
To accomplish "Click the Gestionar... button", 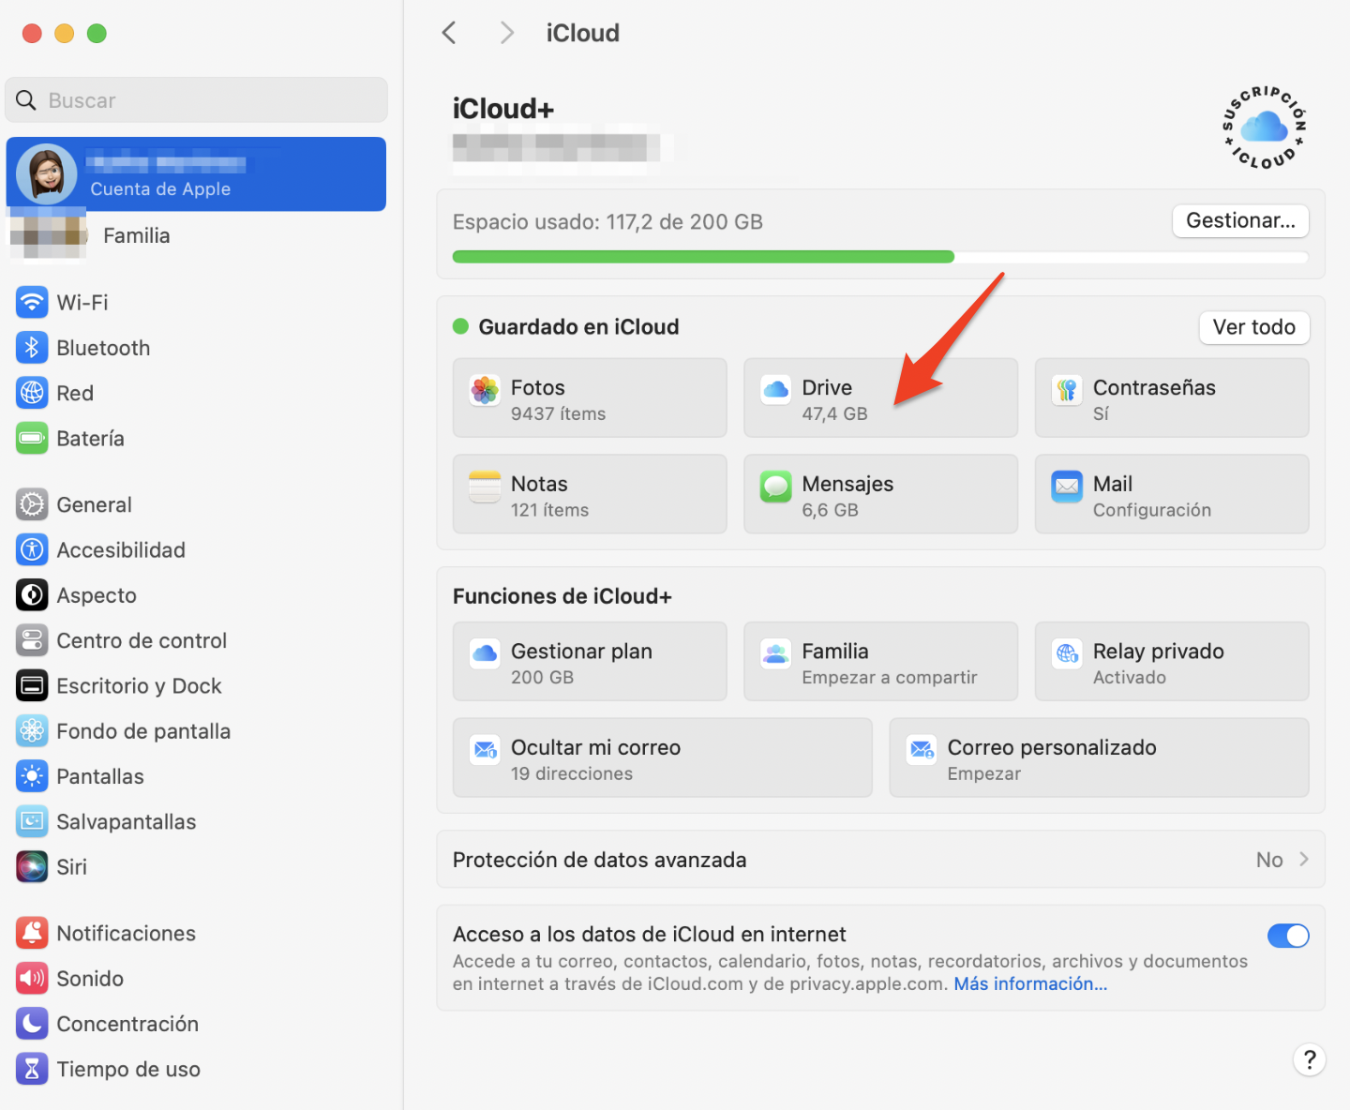I will coord(1240,220).
